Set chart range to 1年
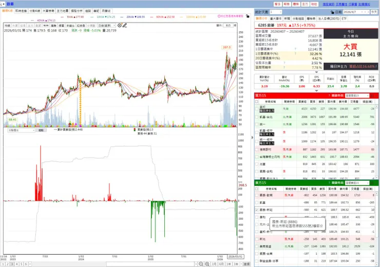This screenshot has height=267, width=380. tap(229, 264)
